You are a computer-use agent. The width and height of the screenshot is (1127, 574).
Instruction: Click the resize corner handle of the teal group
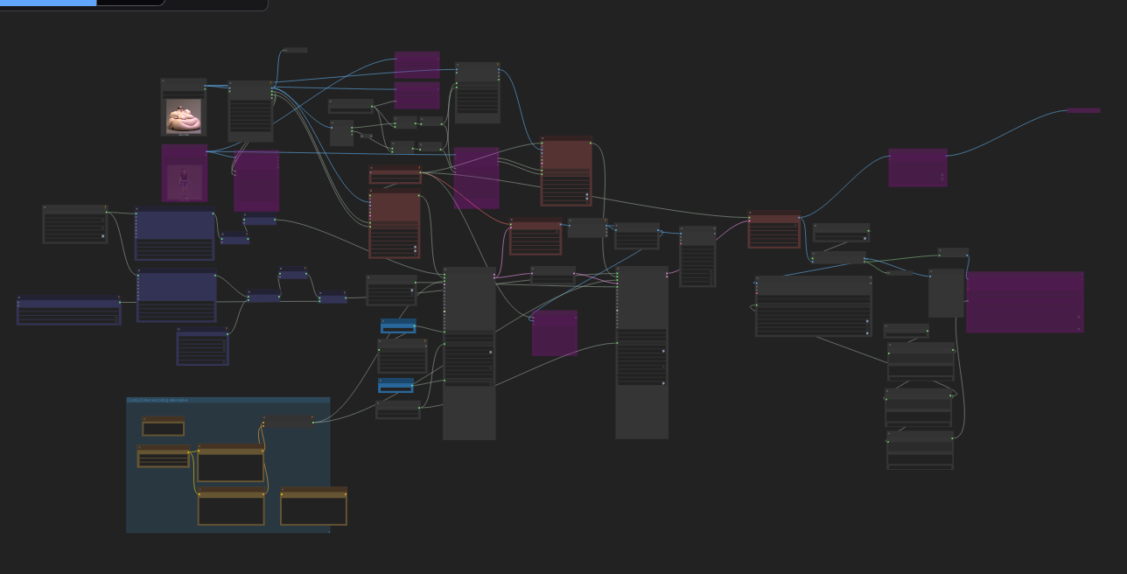(x=327, y=529)
